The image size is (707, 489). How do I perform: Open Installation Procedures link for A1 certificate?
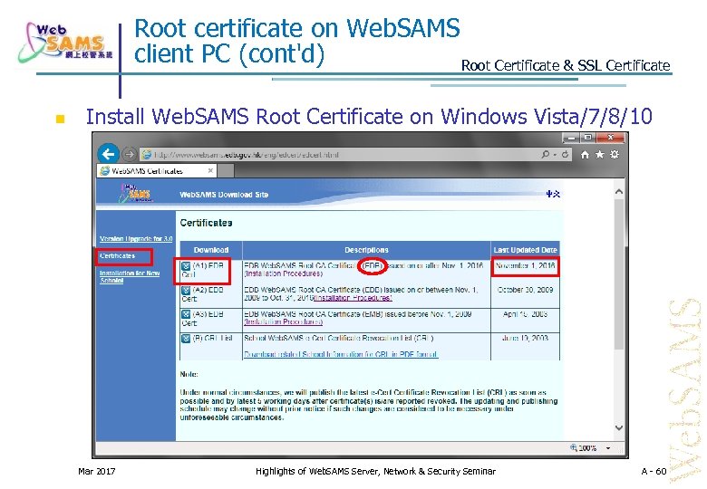284,273
